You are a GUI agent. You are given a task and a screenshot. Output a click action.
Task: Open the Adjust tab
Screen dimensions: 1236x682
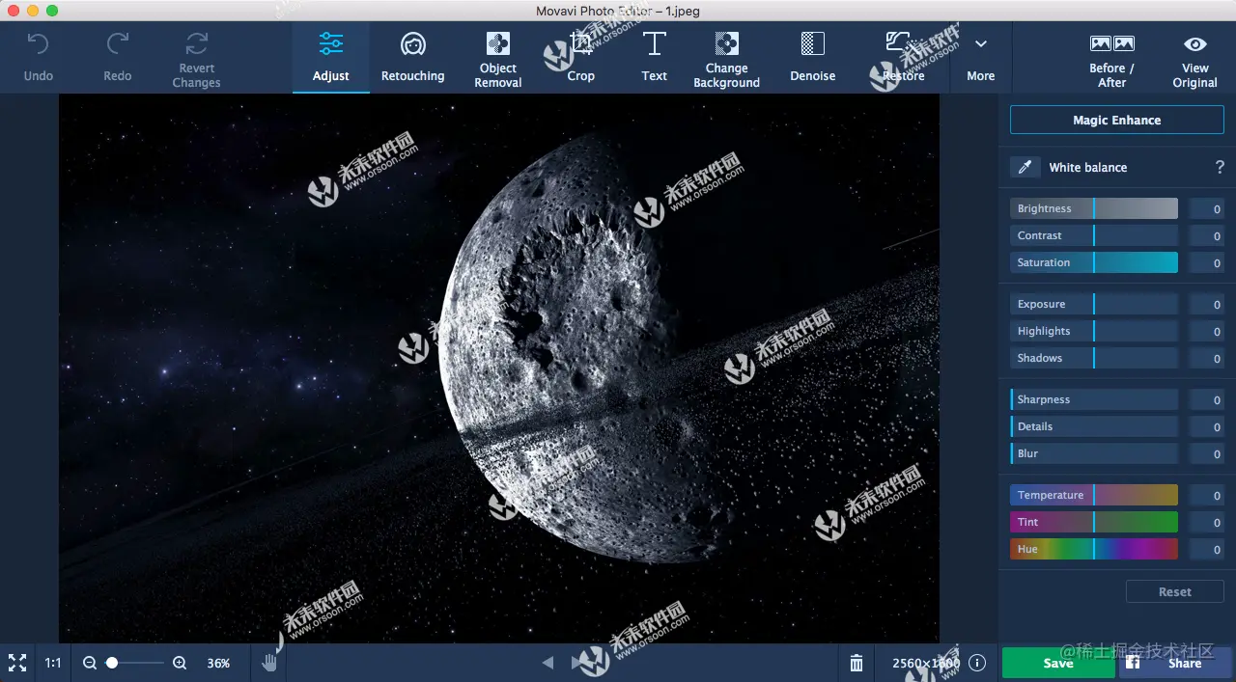[331, 57]
